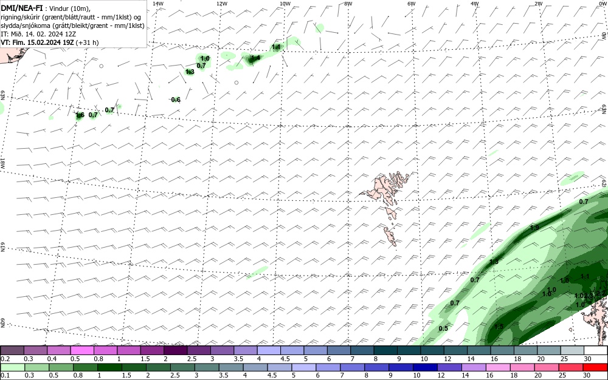
Task: Click the 2W longitude label
Action: click(538, 4)
